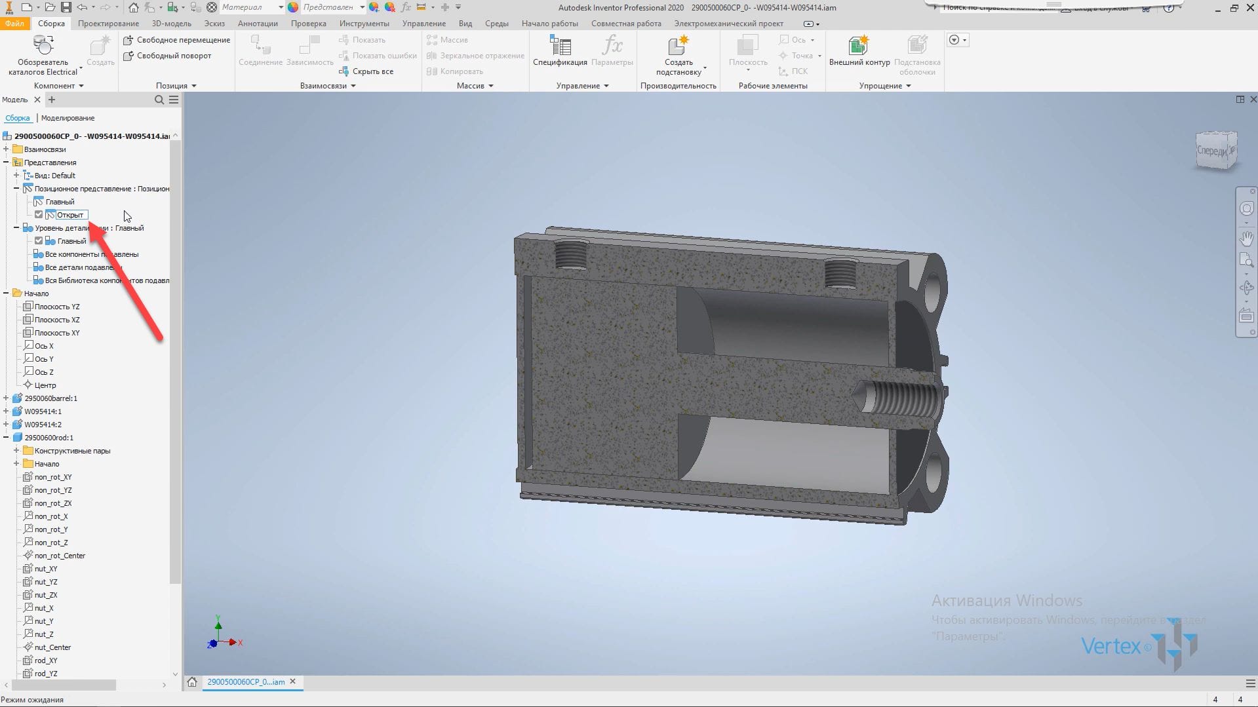Expand the Взаимосвязи folder in the browser tree

6,149
